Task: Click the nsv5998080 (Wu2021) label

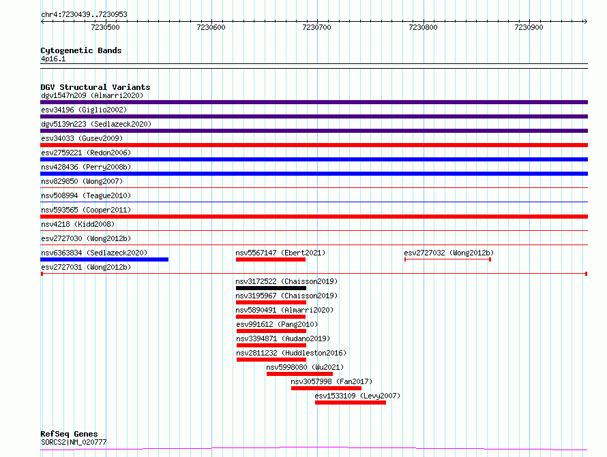Action: click(305, 367)
